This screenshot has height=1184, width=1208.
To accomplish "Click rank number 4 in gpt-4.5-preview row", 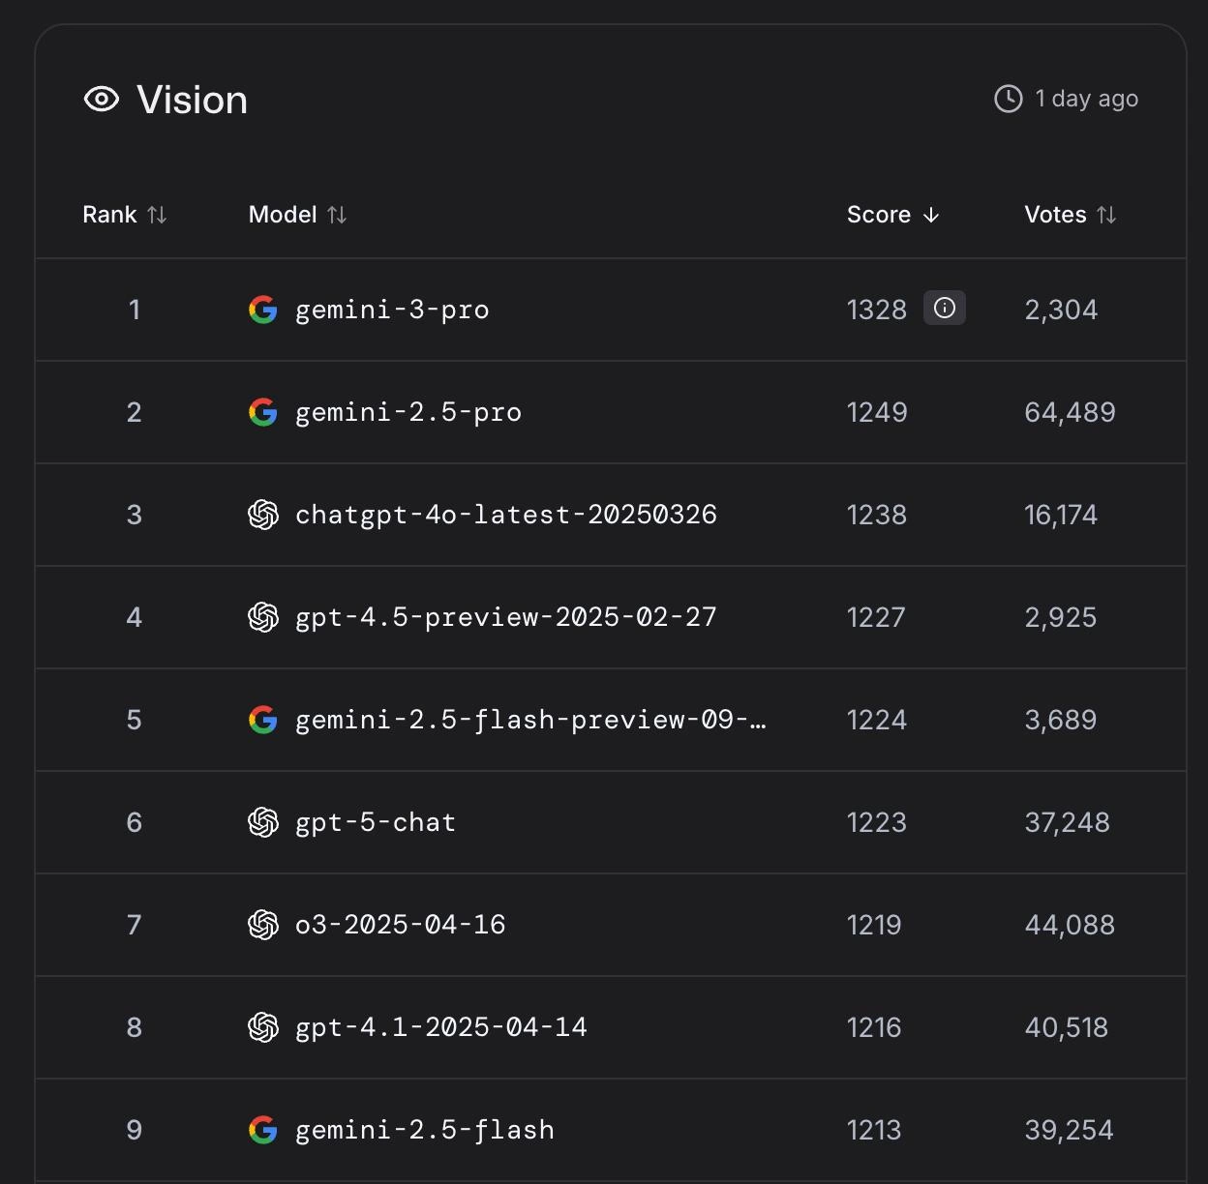I will click(135, 617).
